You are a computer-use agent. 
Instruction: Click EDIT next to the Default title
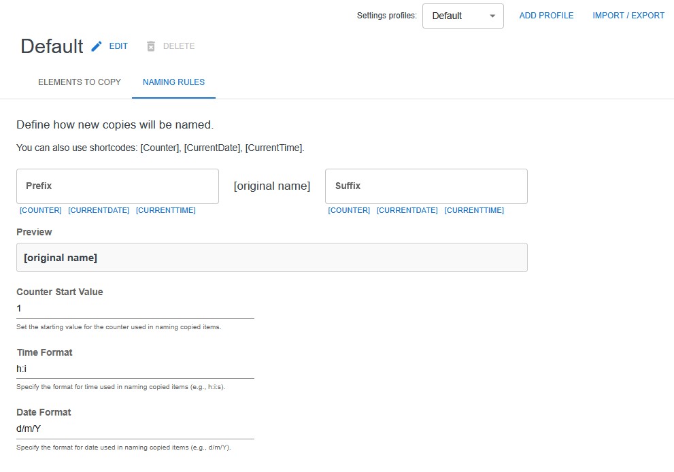click(x=118, y=46)
